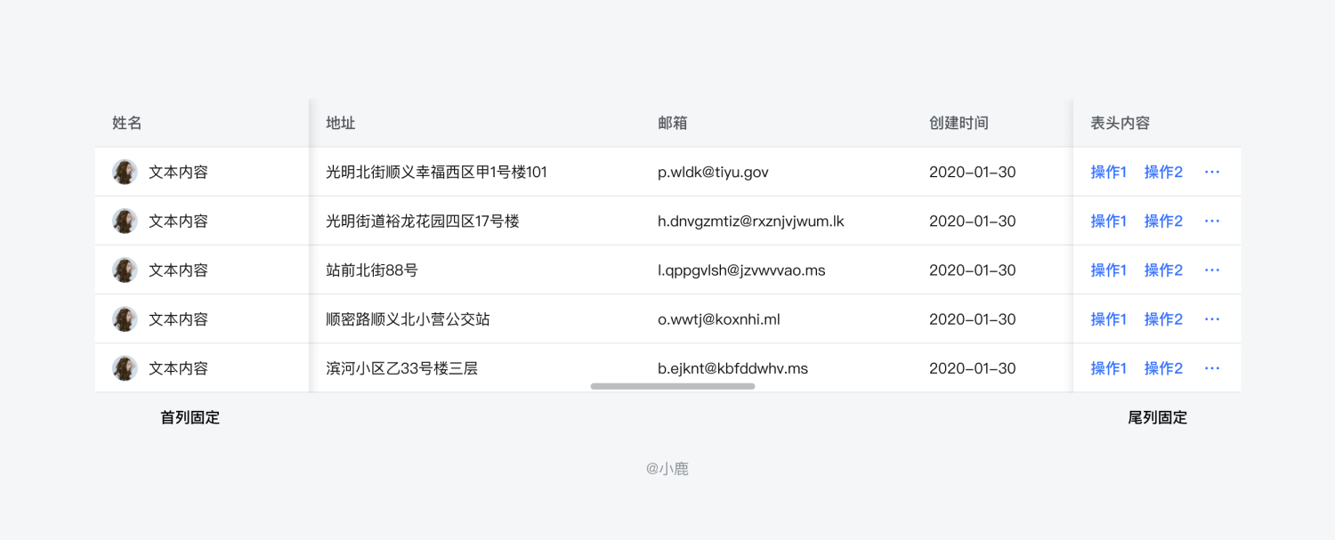Click 操作1 in the 站前北街88号 row
Viewport: 1335px width, 540px height.
click(x=1109, y=270)
